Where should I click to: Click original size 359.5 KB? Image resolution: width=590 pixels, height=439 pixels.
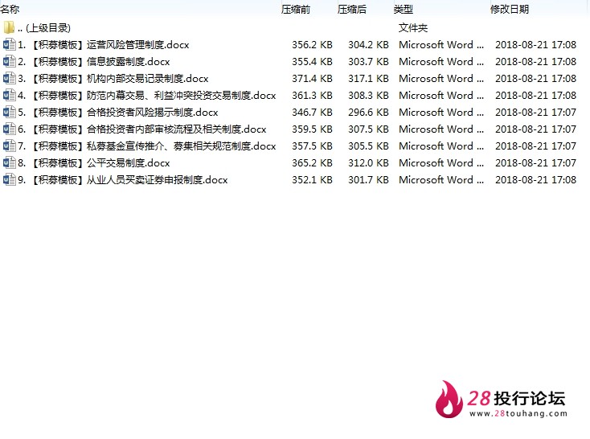313,129
